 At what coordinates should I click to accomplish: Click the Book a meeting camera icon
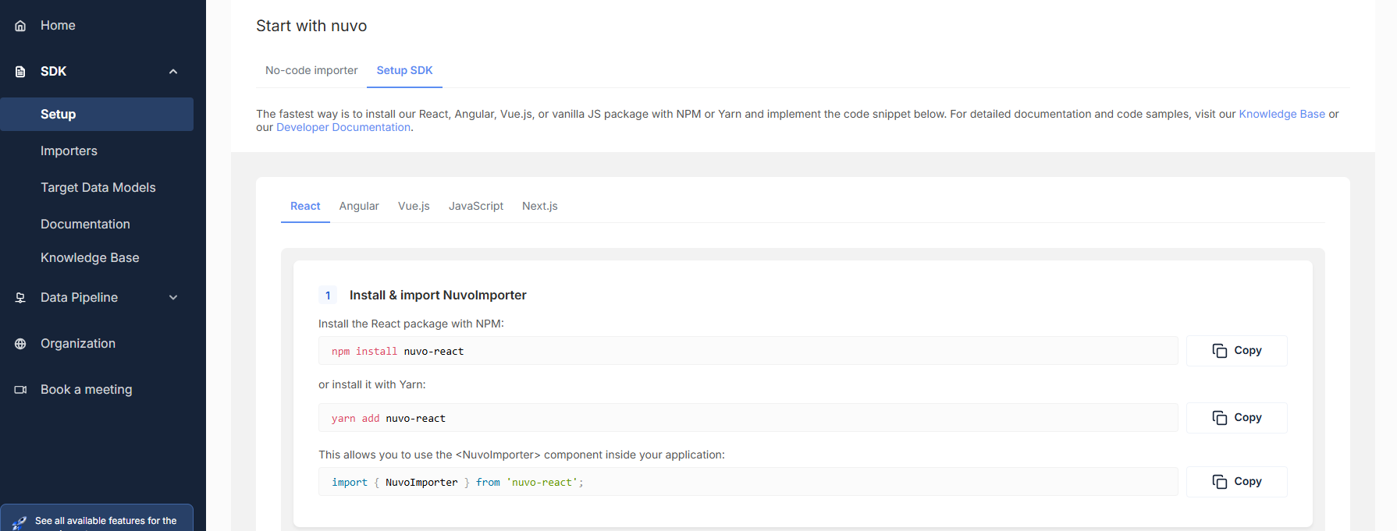tap(20, 390)
